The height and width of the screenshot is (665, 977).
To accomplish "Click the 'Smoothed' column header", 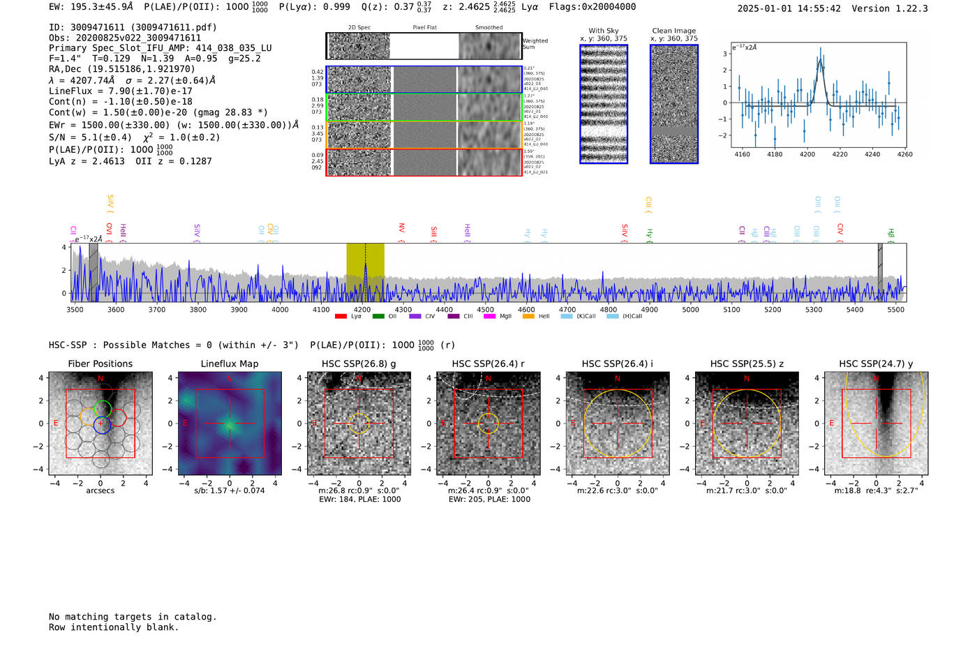I will 488,28.
